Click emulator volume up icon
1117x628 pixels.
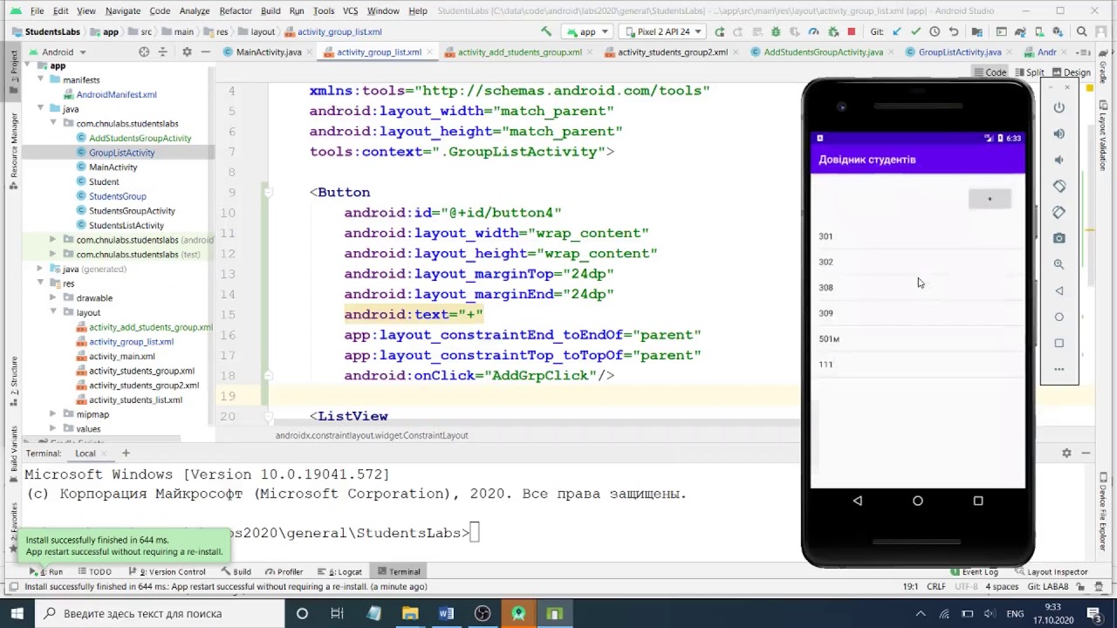click(1059, 133)
